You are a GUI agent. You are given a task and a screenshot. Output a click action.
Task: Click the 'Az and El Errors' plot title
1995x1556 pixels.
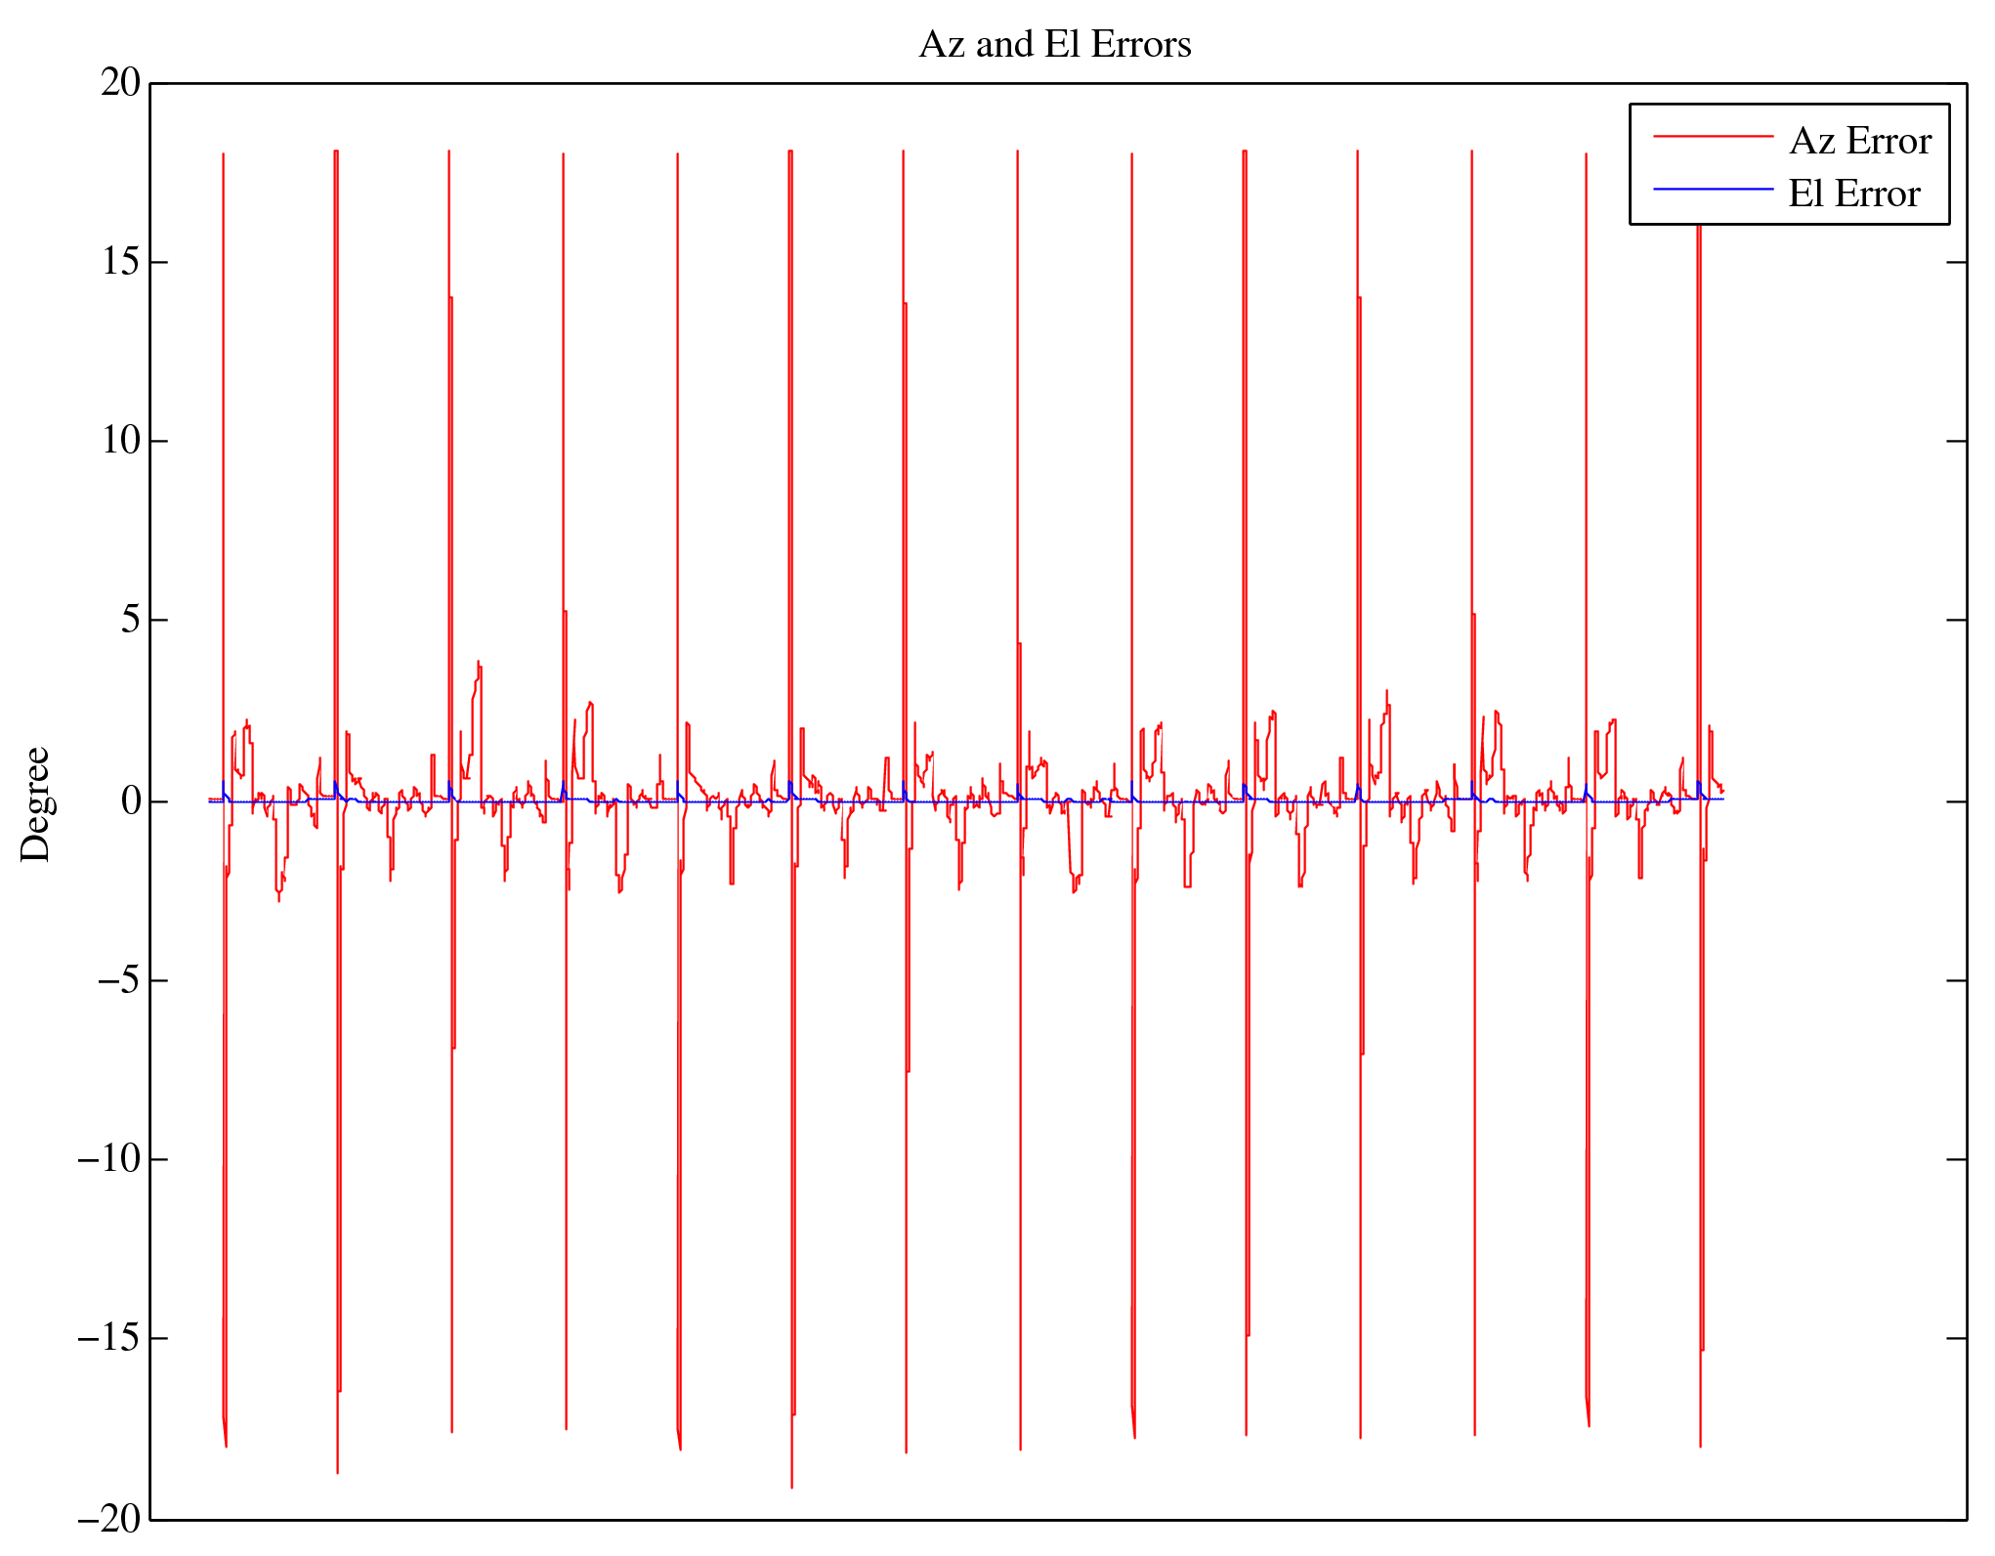click(1055, 45)
